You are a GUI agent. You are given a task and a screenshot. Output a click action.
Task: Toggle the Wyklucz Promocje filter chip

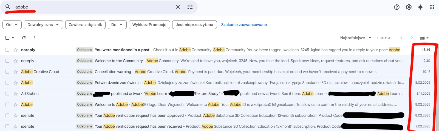click(149, 25)
